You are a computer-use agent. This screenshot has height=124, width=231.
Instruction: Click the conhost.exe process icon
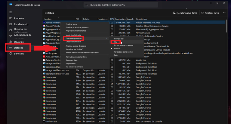[44, 121]
